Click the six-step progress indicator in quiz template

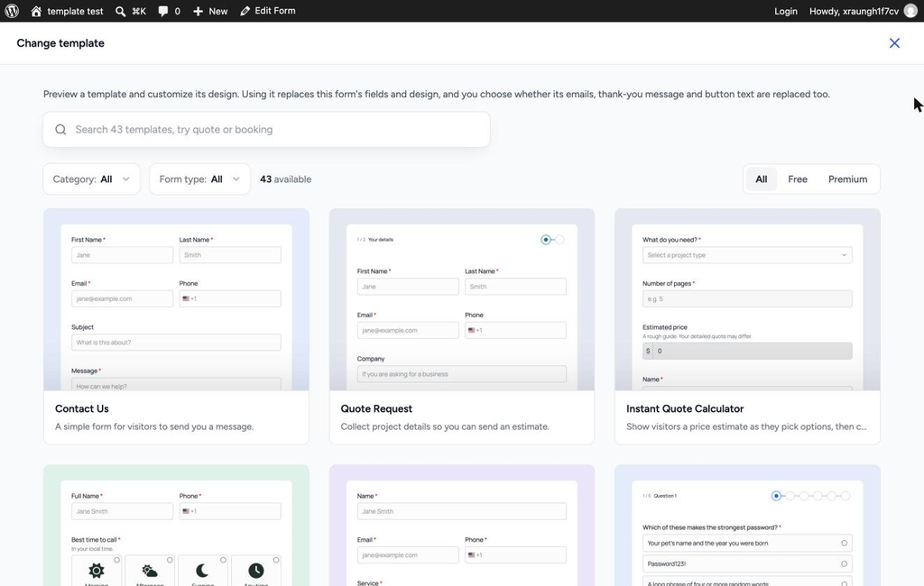(811, 496)
